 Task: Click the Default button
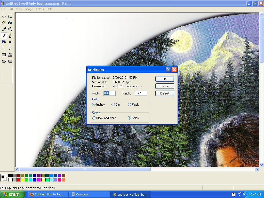click(165, 93)
